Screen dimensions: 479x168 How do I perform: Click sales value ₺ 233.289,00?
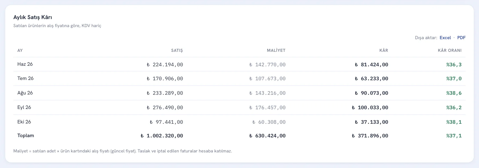pos(165,93)
